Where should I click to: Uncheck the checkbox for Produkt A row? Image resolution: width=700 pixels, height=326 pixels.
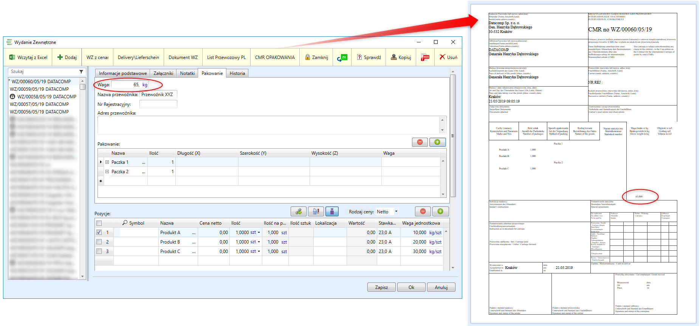(x=99, y=233)
